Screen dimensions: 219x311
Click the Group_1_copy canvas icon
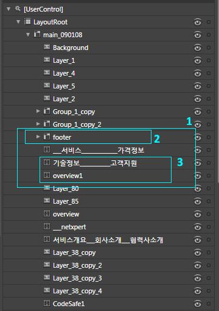[47, 111]
